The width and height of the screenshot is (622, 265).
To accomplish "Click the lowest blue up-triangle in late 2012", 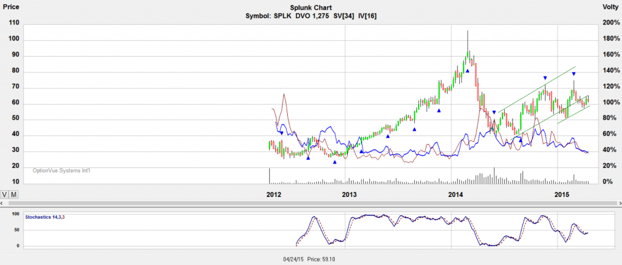I will 334,162.
